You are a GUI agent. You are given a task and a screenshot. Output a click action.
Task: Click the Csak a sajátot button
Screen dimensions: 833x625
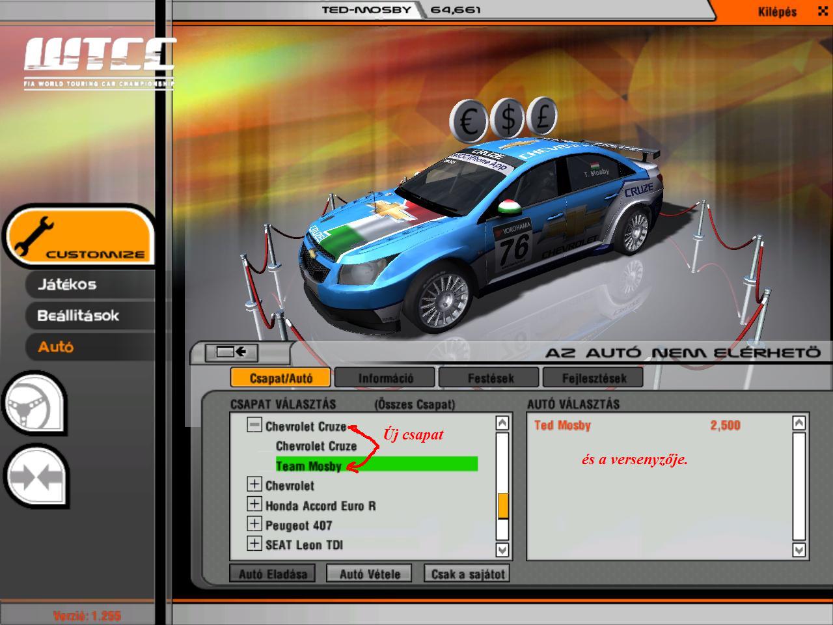[467, 574]
